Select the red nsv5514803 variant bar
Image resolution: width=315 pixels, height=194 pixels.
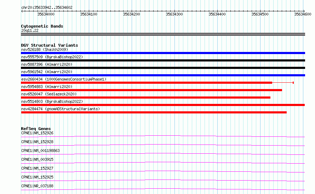163,105
